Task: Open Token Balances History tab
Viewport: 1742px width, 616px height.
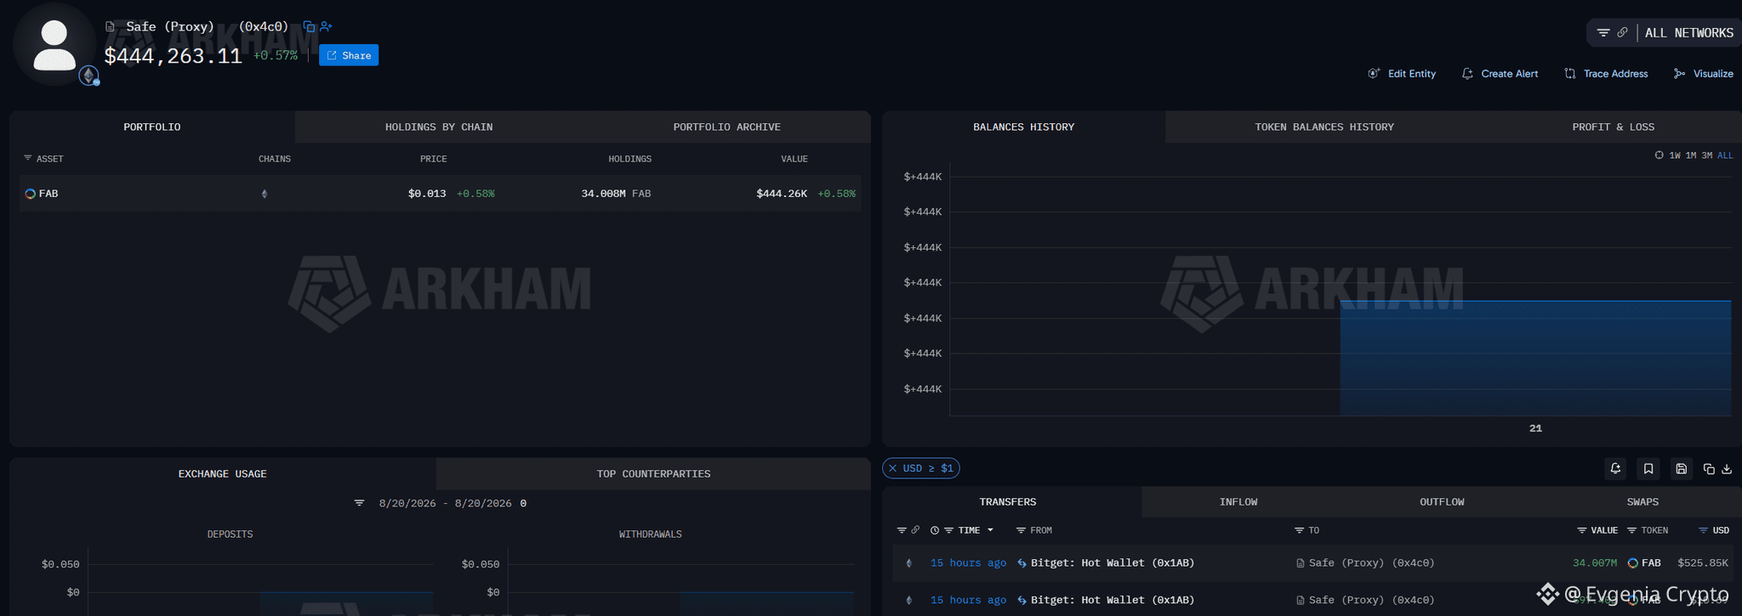Action: (x=1324, y=127)
